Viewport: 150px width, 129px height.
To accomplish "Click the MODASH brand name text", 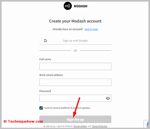I will point(81,6).
